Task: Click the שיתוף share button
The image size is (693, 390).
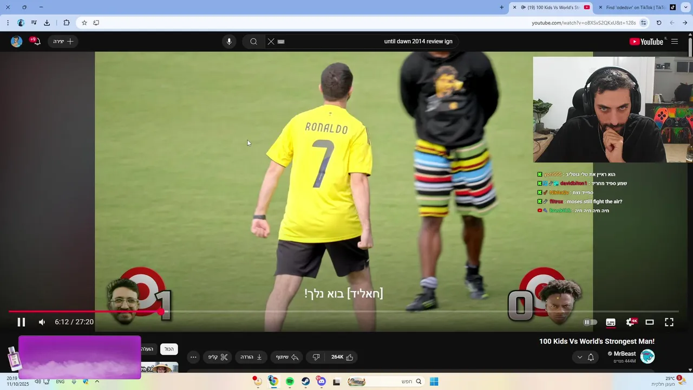Action: point(287,357)
